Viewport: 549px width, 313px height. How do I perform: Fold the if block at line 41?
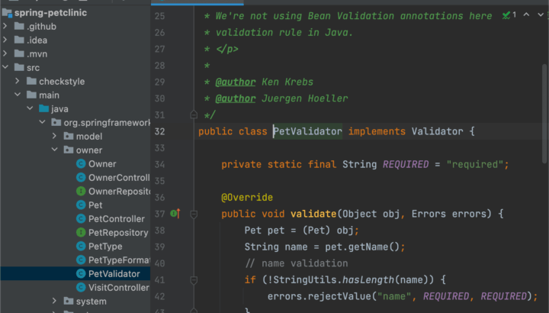pyautogui.click(x=194, y=279)
